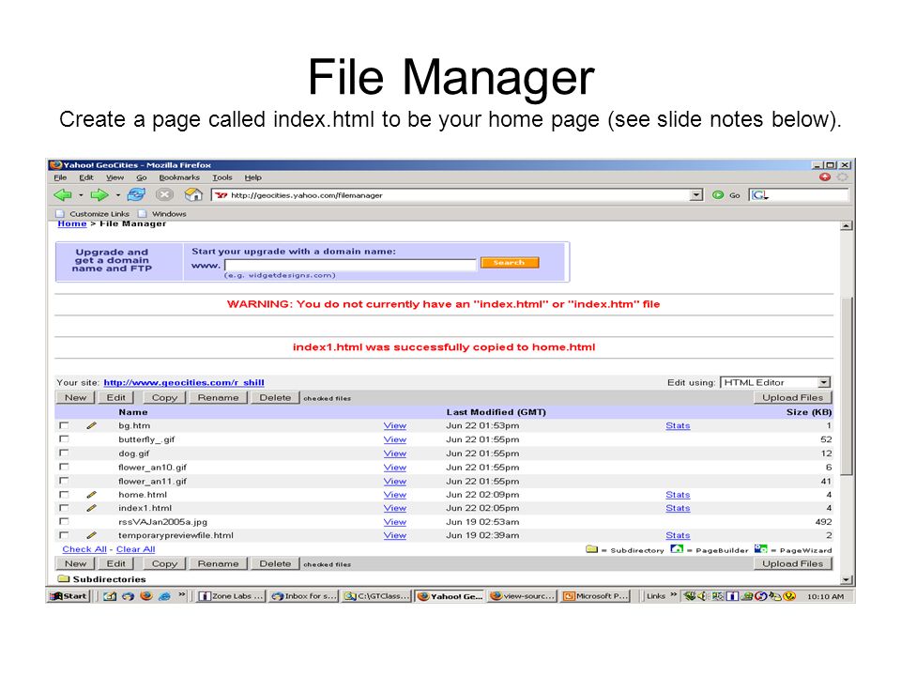
Task: Click the orange Search domain button
Action: (509, 263)
